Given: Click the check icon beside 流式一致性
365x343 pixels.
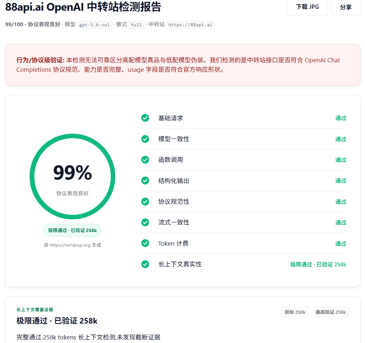Looking at the screenshot, I should point(145,222).
